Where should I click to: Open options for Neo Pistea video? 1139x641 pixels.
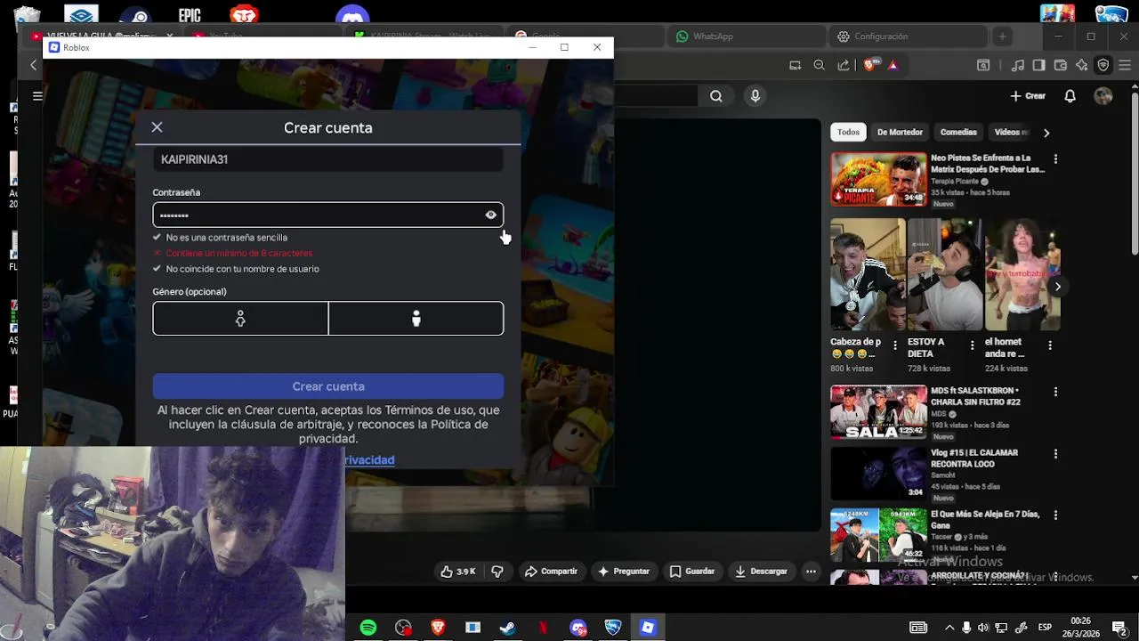1055,158
